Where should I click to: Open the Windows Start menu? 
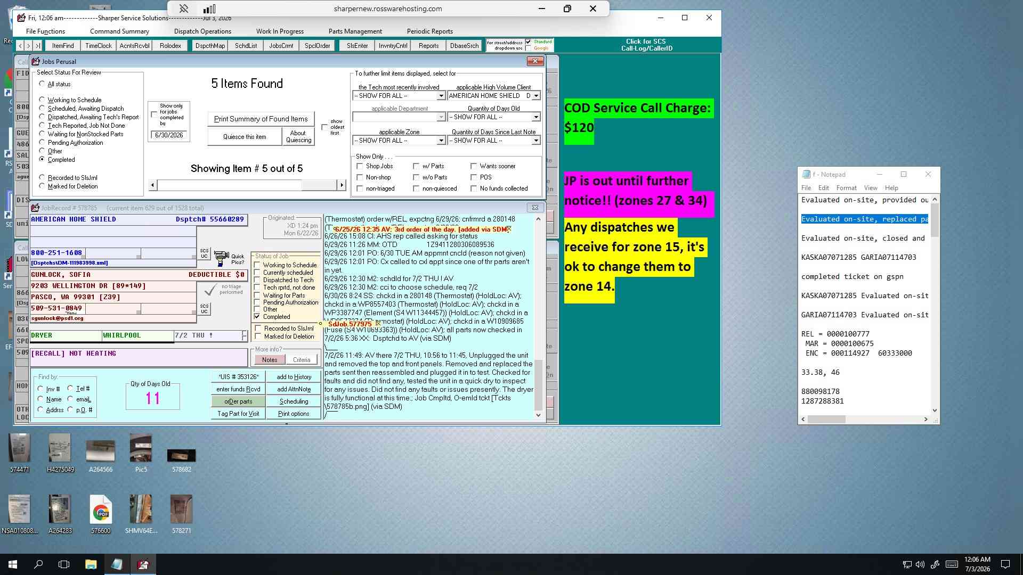click(13, 564)
